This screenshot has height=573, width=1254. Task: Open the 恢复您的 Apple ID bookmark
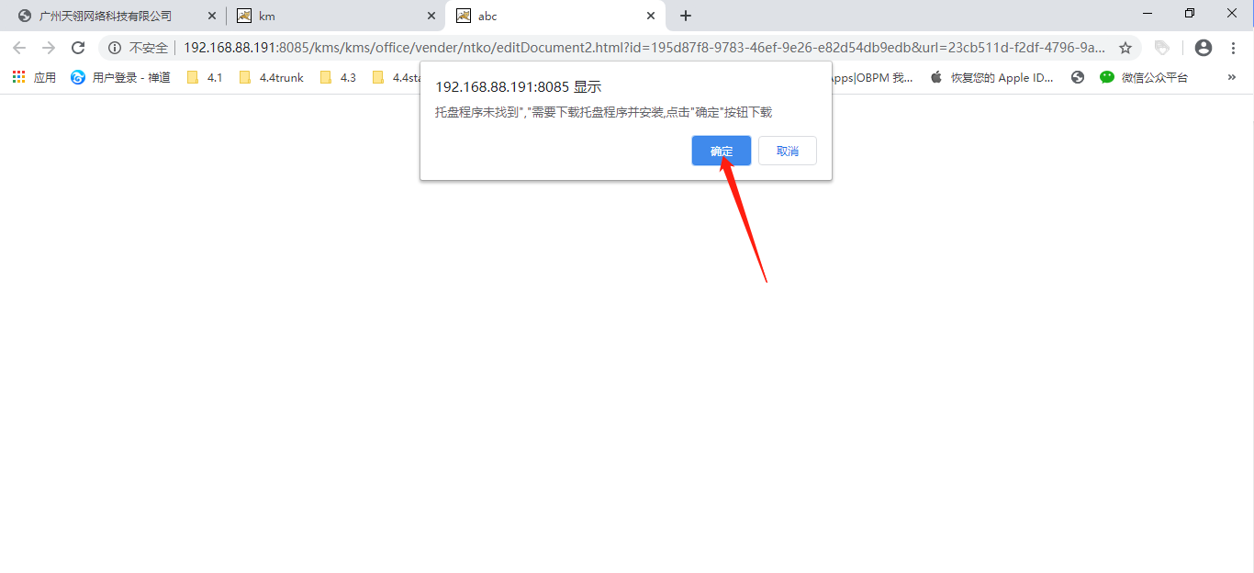point(992,78)
